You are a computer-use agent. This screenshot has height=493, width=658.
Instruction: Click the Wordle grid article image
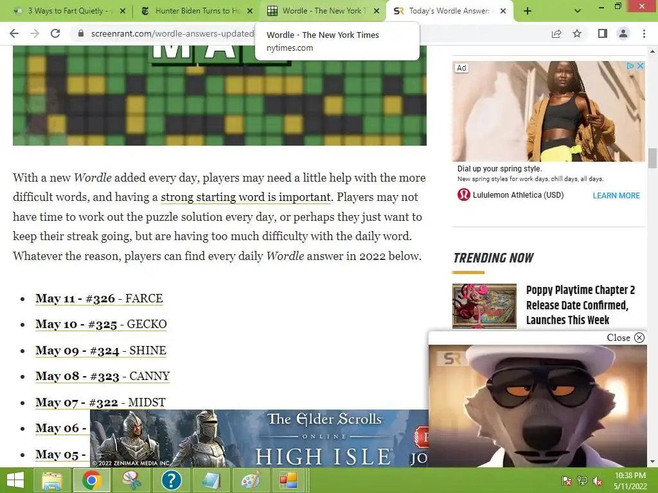pyautogui.click(x=220, y=96)
